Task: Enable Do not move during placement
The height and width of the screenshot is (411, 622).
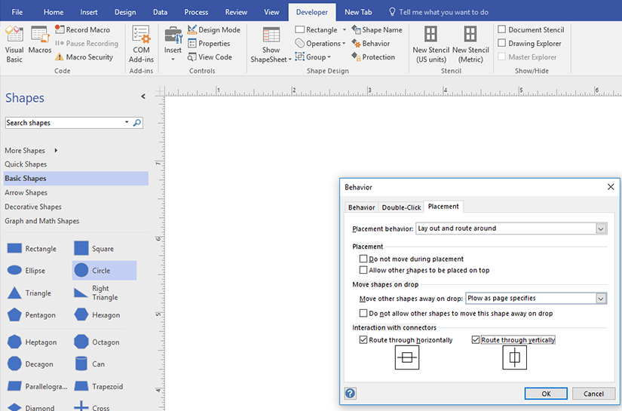Action: [x=363, y=259]
